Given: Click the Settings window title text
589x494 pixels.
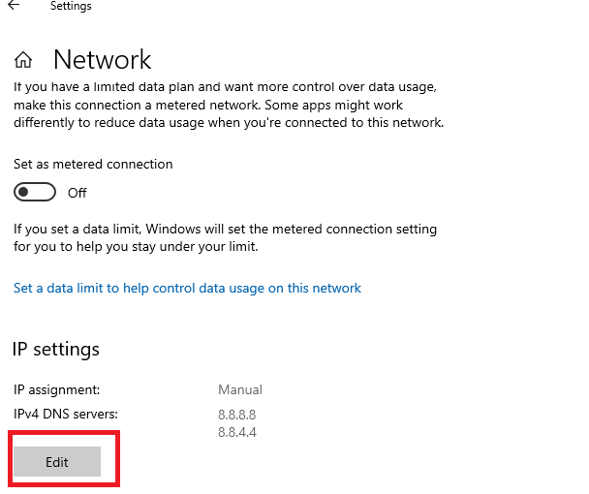Looking at the screenshot, I should 71,6.
